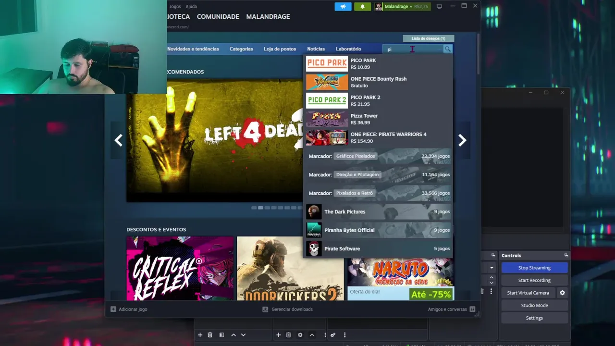
Task: Adjust OBS transition duration stepper
Action: [x=492, y=280]
